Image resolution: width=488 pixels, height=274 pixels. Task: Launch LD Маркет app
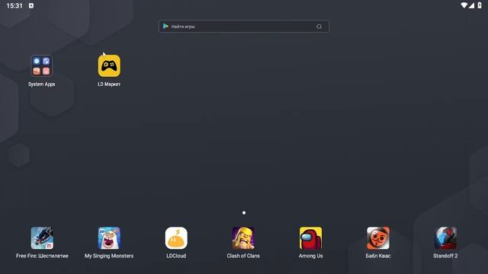(x=109, y=66)
